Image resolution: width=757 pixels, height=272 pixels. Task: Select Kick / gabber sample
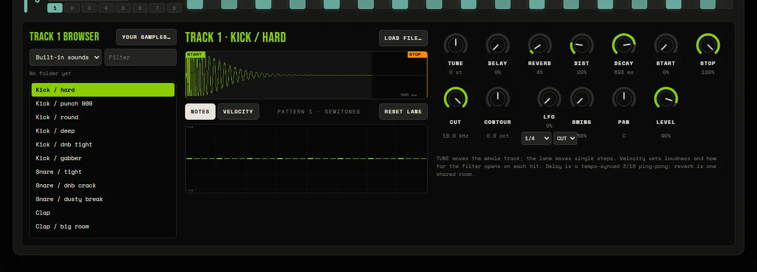pyautogui.click(x=103, y=158)
